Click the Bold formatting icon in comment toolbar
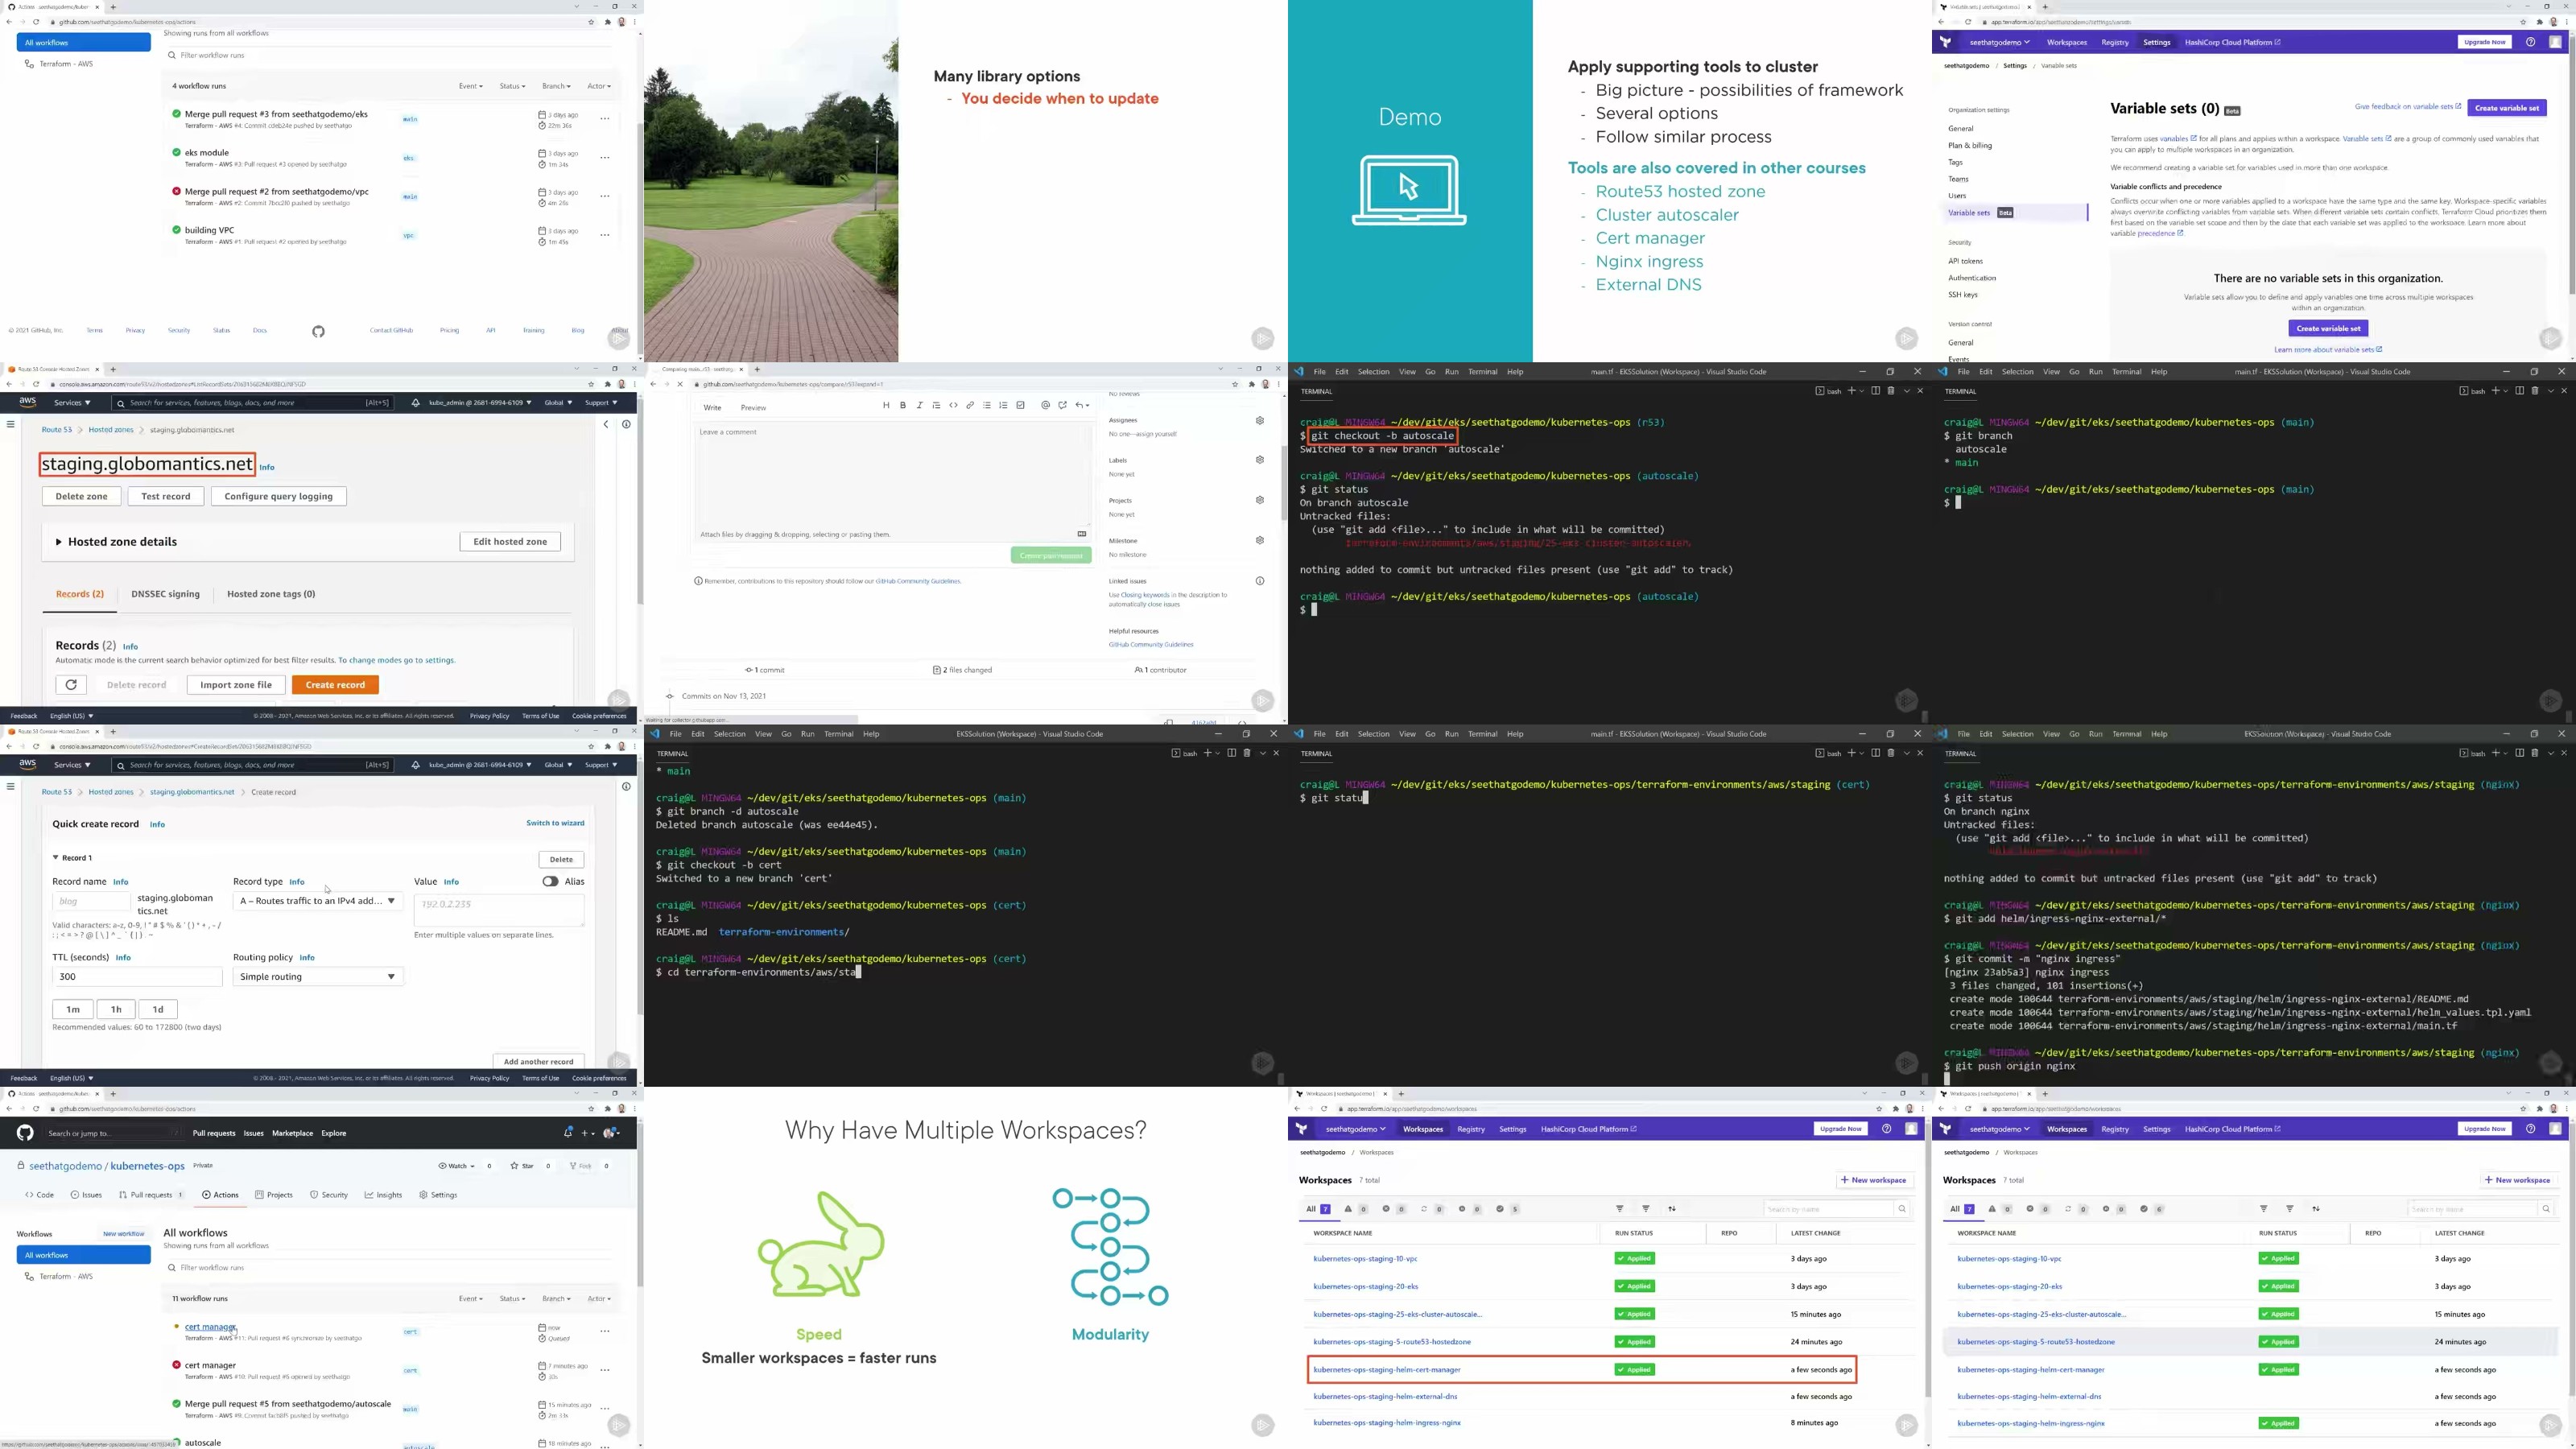The image size is (2576, 1449). [903, 406]
